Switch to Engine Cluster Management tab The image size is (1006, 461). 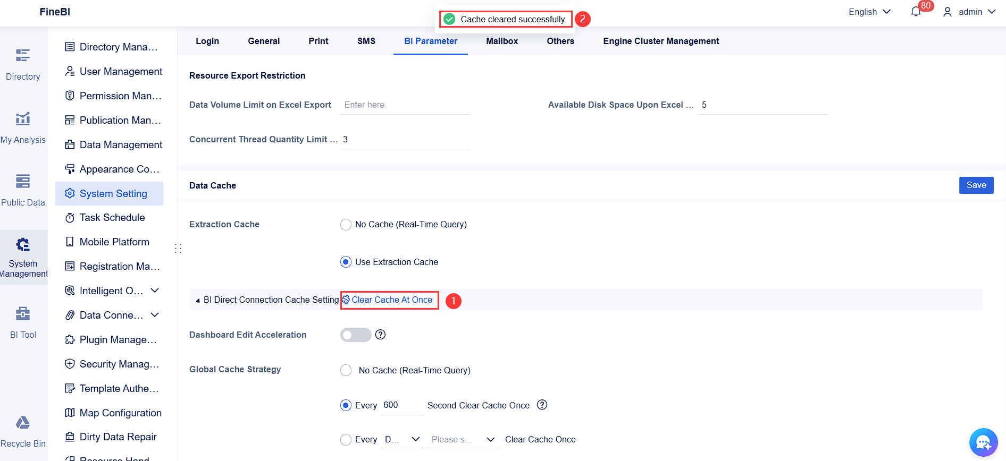click(661, 41)
